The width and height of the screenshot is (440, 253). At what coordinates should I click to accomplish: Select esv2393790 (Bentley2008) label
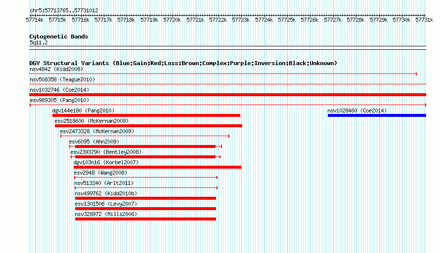click(106, 152)
